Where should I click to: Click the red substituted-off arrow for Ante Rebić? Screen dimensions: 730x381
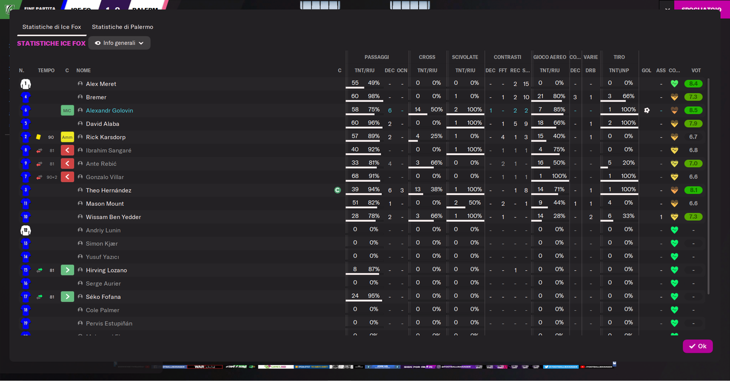pos(67,164)
